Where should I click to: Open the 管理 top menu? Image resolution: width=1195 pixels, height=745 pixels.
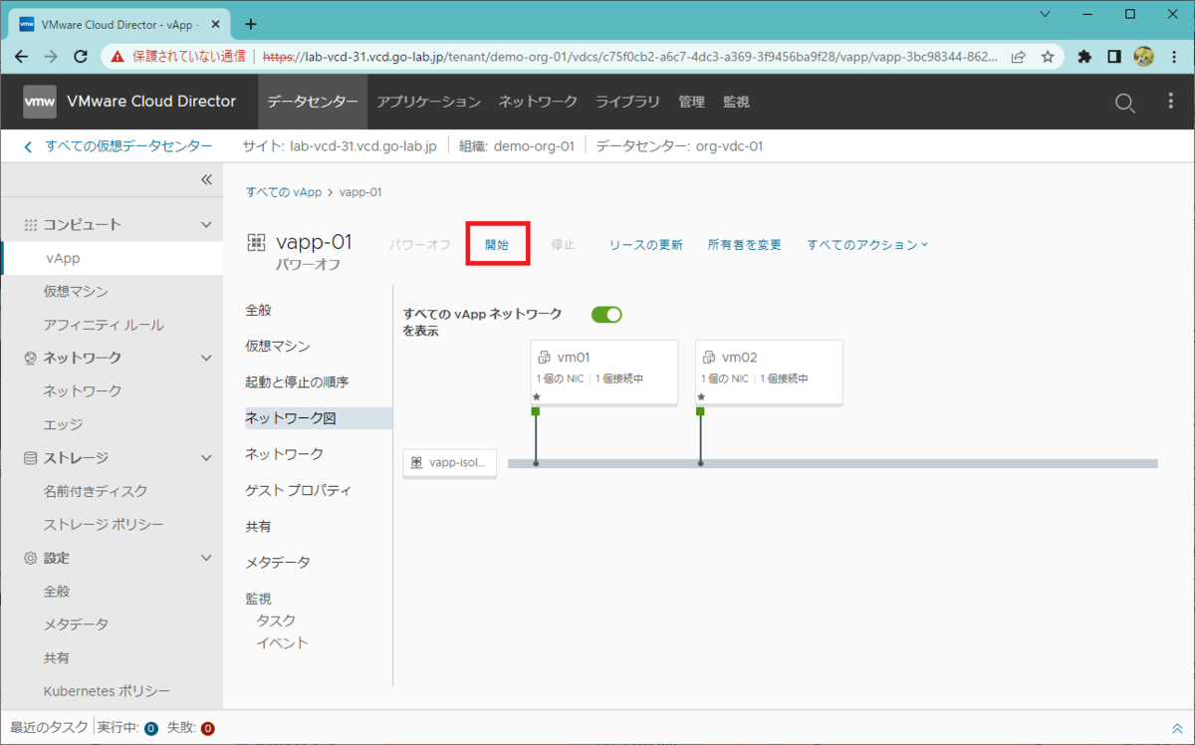691,102
